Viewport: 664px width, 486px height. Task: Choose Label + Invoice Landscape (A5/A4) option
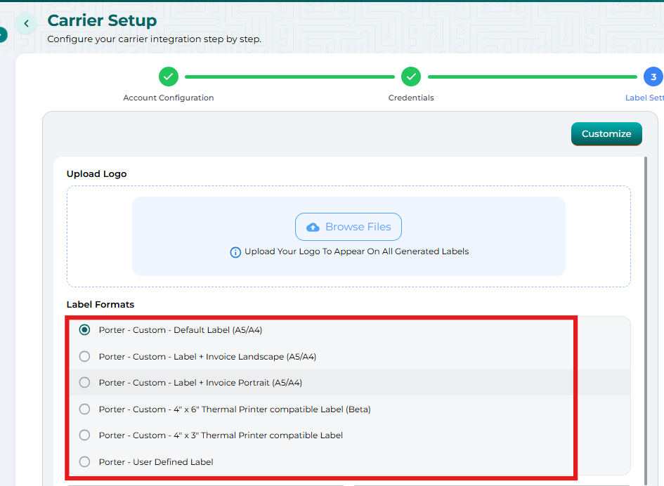[85, 357]
